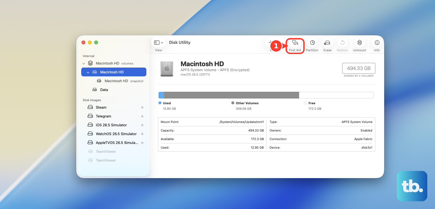The image size is (435, 209).
Task: Select the highlighted Macintosh HD volume row
Action: click(x=114, y=72)
